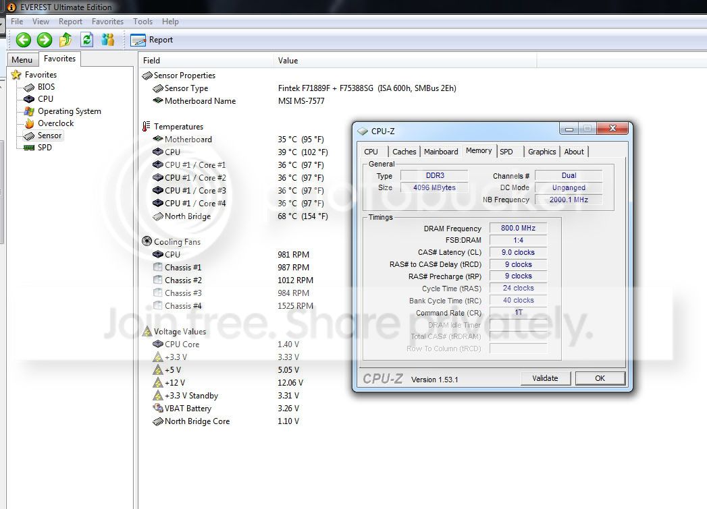707x509 pixels.
Task: Select the Motherboard temperature row
Action: pyautogui.click(x=238, y=140)
